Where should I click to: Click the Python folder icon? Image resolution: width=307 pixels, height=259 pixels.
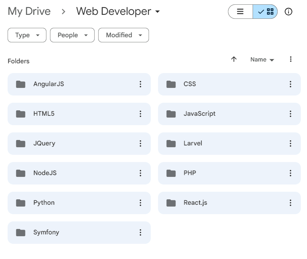click(21, 203)
